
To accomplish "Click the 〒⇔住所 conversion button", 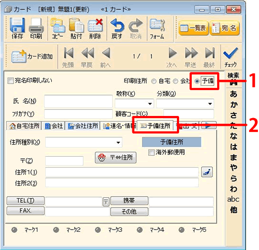I will [116, 158].
